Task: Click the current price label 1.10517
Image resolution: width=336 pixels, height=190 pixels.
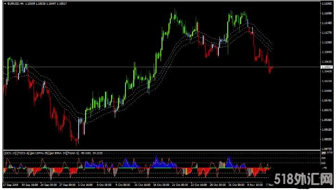Action: [327, 67]
